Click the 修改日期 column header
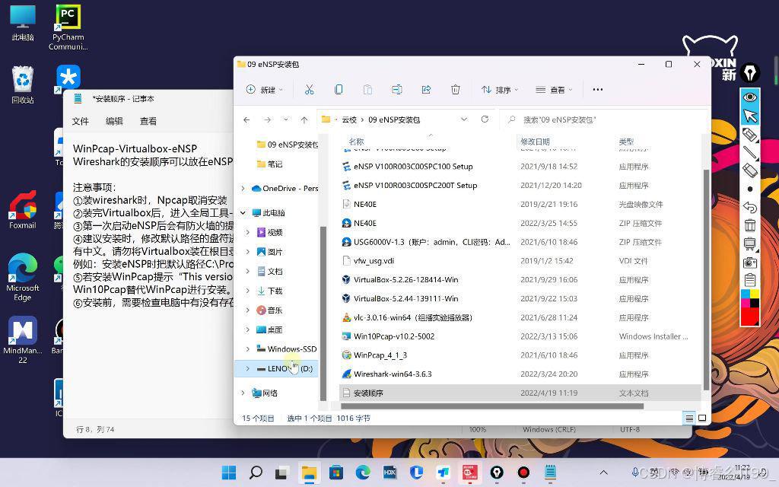779x487 pixels. (x=535, y=142)
